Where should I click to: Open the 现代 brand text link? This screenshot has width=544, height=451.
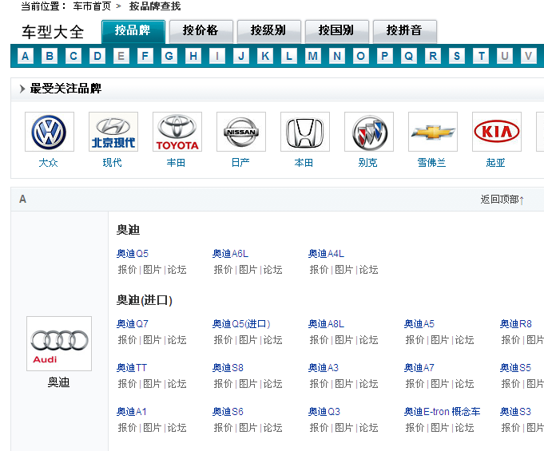tap(112, 163)
